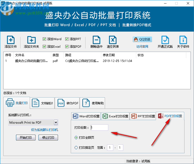Click the 序号 column header
194x164 pixels.
tap(8, 55)
